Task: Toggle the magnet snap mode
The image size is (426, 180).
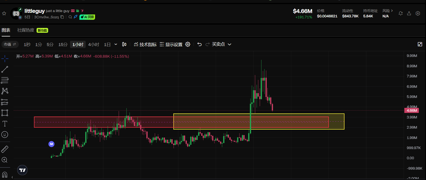Action: pyautogui.click(x=5, y=175)
